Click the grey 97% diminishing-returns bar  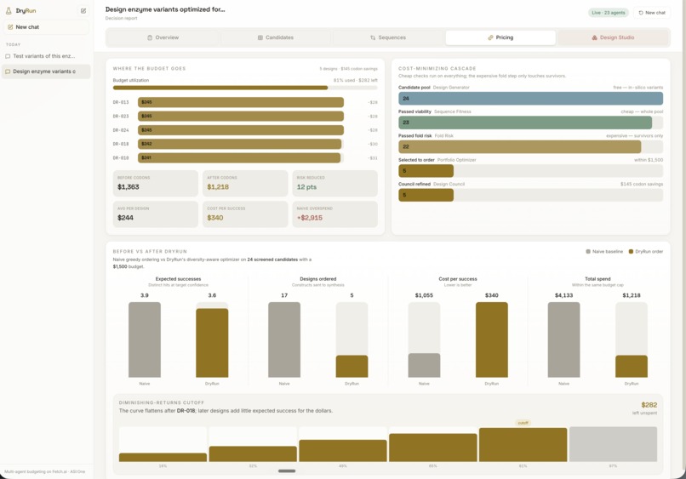coord(613,444)
